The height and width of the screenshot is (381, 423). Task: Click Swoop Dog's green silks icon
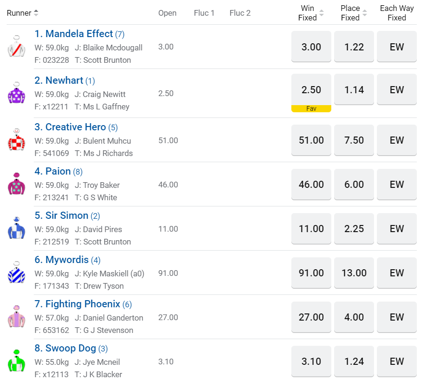(x=17, y=361)
